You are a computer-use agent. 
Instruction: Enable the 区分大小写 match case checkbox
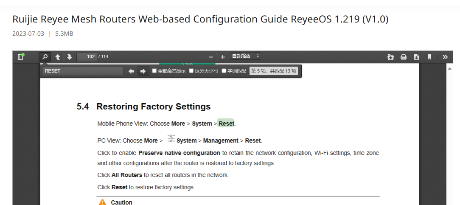[191, 71]
